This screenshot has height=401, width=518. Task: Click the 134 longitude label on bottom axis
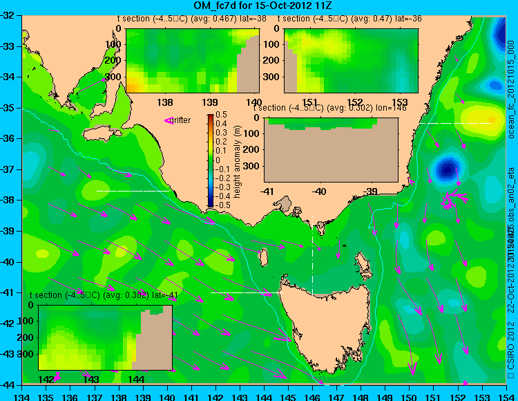pos(22,397)
